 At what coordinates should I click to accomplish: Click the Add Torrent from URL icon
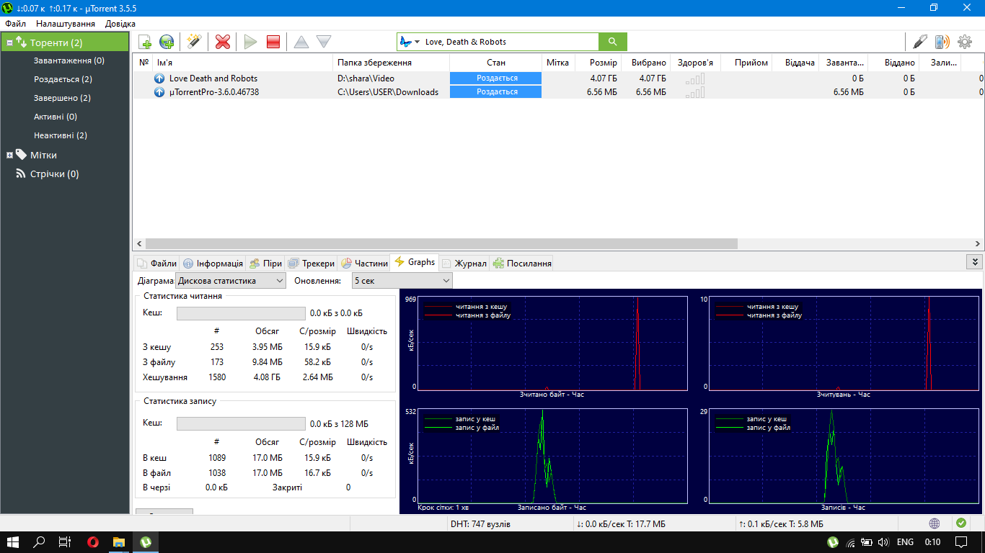click(x=167, y=42)
